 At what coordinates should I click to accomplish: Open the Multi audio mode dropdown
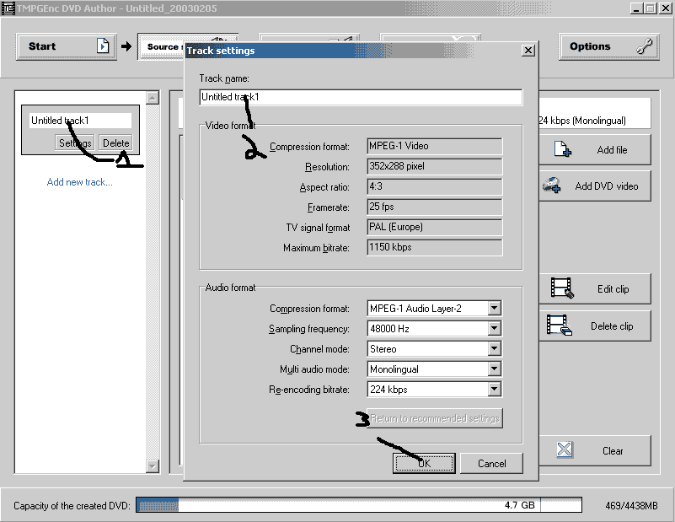click(494, 369)
